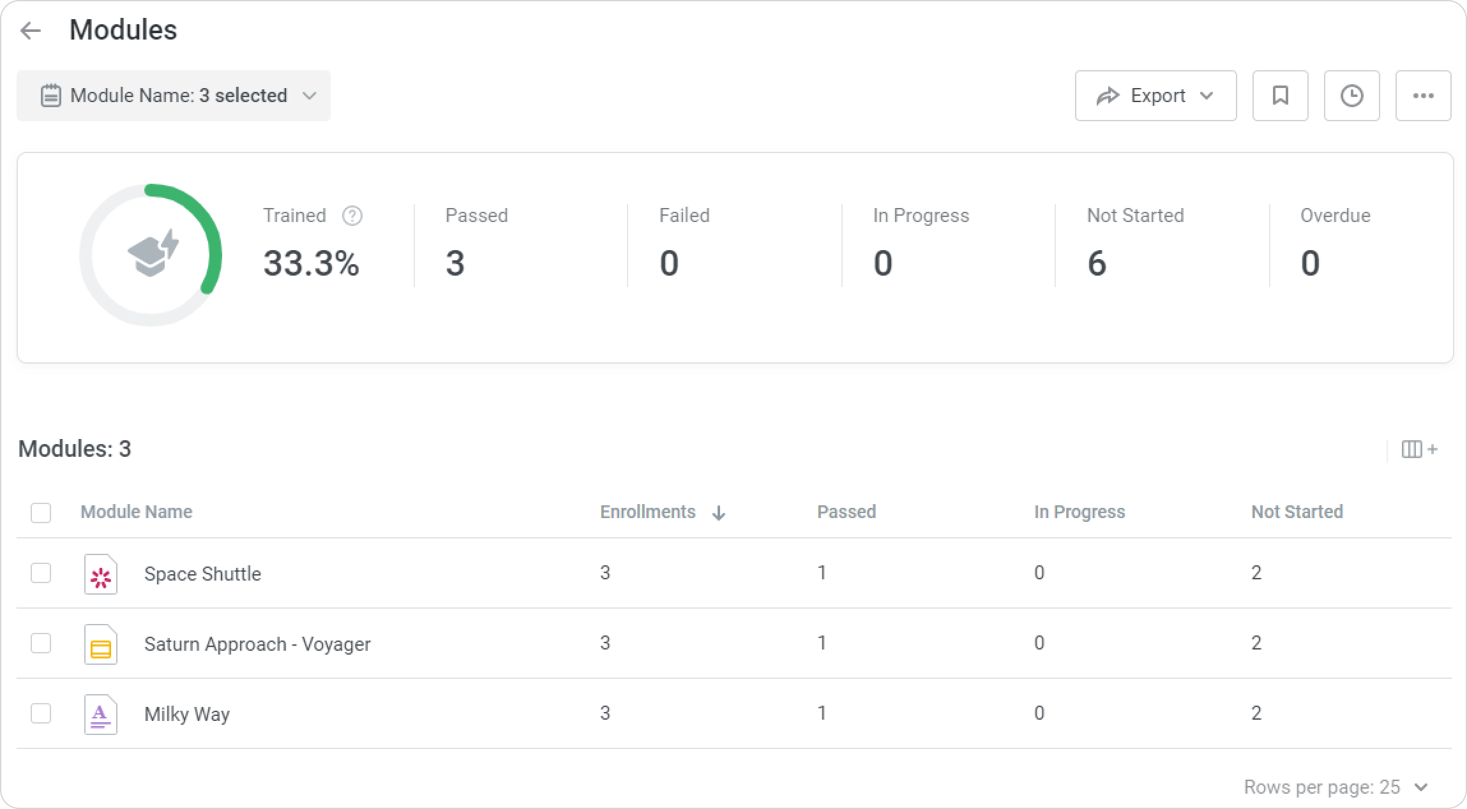Tick the Milky Way row checkbox
1467x809 pixels.
[x=41, y=713]
